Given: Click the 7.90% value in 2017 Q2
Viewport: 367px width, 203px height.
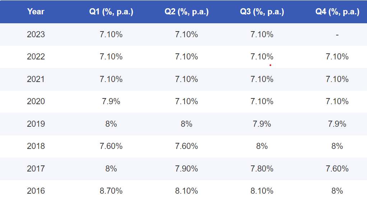Looking at the screenshot, I should tap(187, 169).
